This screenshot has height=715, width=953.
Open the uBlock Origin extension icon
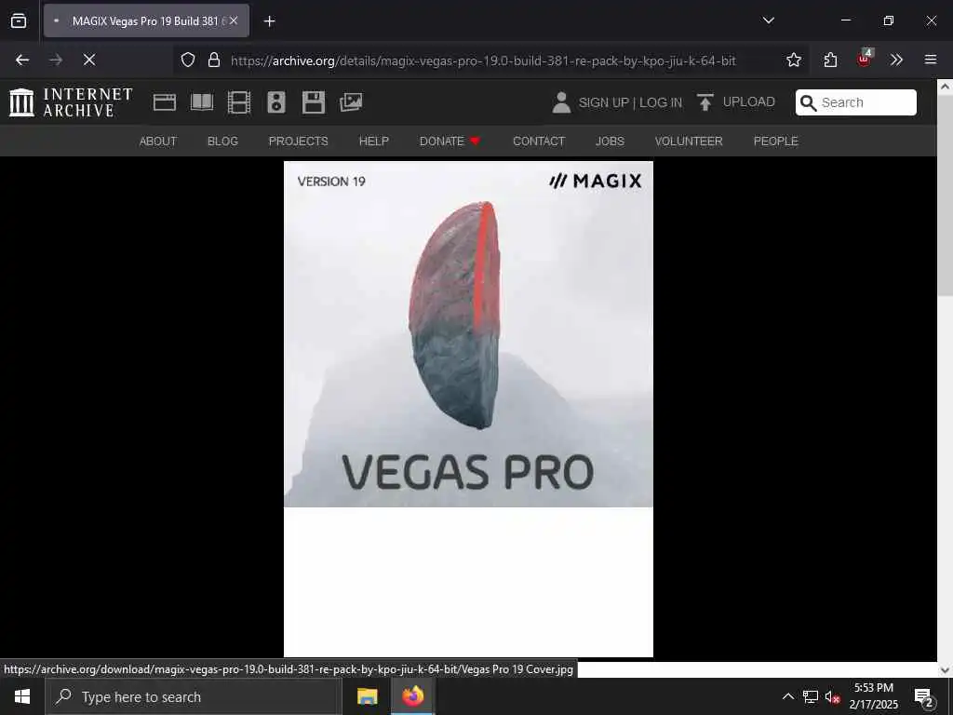pos(865,59)
